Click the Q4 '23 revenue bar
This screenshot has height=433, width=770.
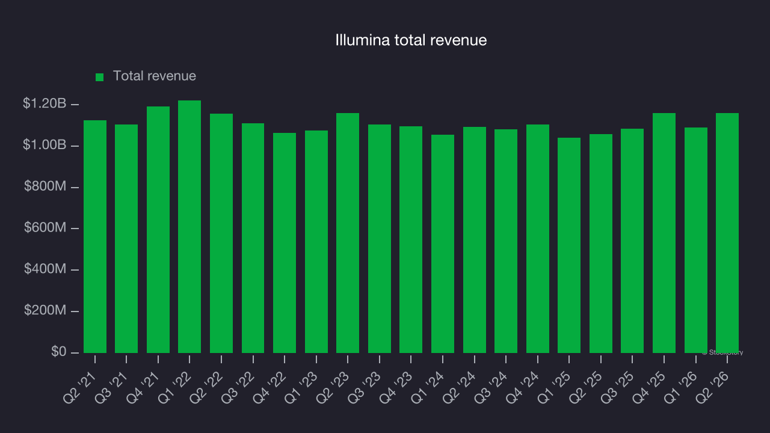coord(411,239)
